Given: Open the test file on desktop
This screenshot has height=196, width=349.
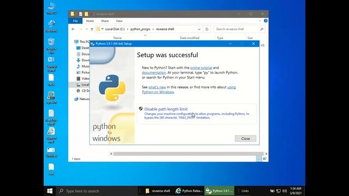Looking at the screenshot, I should [x=51, y=169].
